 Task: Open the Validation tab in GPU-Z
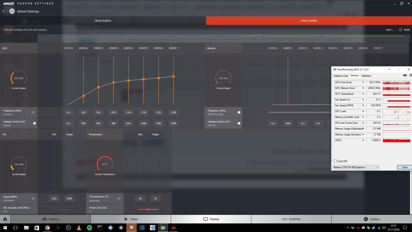(366, 76)
